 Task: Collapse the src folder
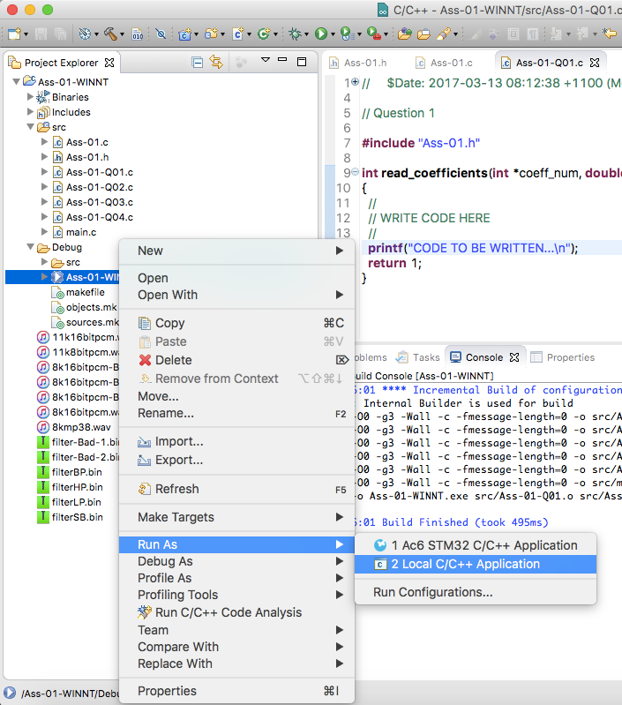pos(31,127)
